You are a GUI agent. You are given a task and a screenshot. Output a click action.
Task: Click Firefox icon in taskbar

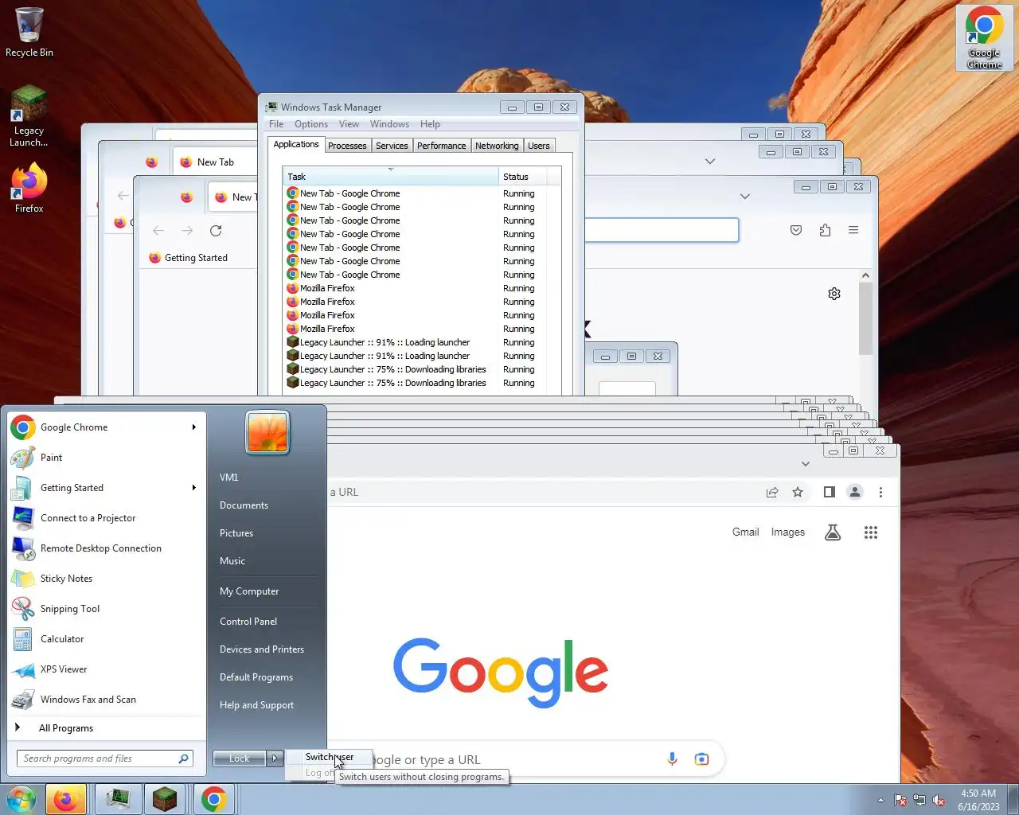tap(65, 799)
